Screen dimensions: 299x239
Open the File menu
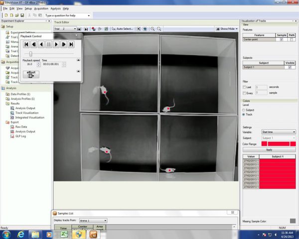click(x=5, y=8)
